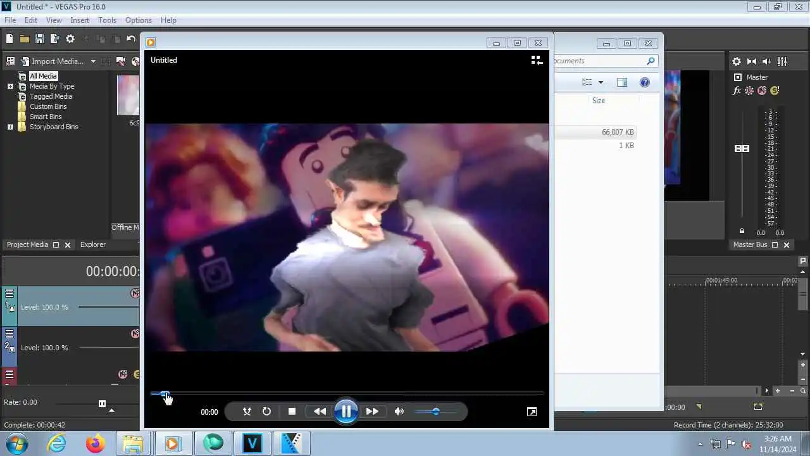Image resolution: width=810 pixels, height=456 pixels.
Task: Click the player Previous rewind button
Action: (x=320, y=412)
